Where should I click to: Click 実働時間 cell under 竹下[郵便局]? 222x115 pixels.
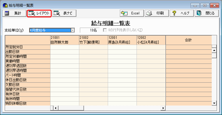[x=93, y=61]
